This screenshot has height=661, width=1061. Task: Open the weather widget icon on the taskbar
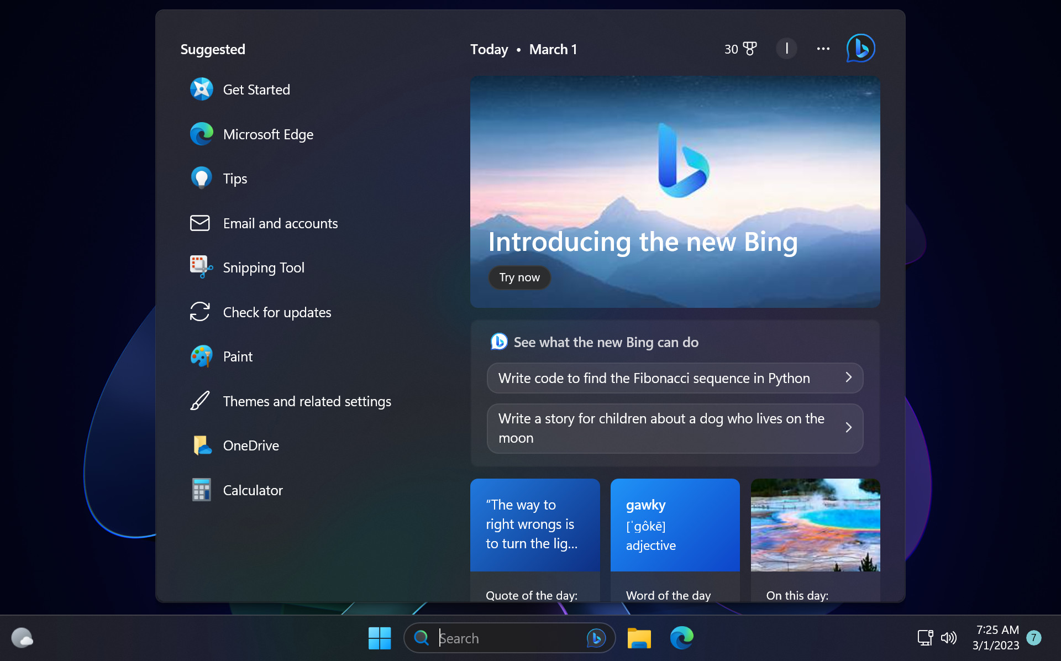(x=22, y=638)
